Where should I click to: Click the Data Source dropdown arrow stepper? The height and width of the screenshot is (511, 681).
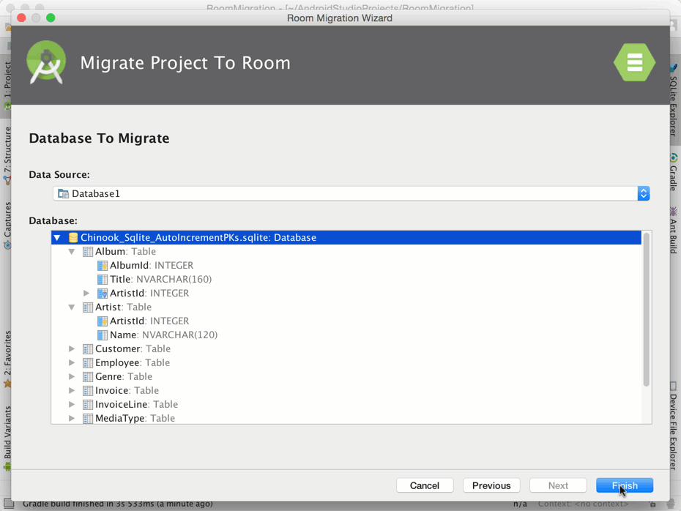644,193
